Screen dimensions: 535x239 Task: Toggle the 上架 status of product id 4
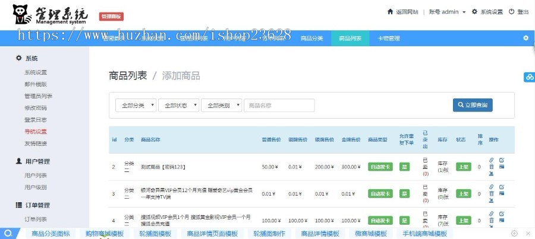pyautogui.click(x=463, y=221)
